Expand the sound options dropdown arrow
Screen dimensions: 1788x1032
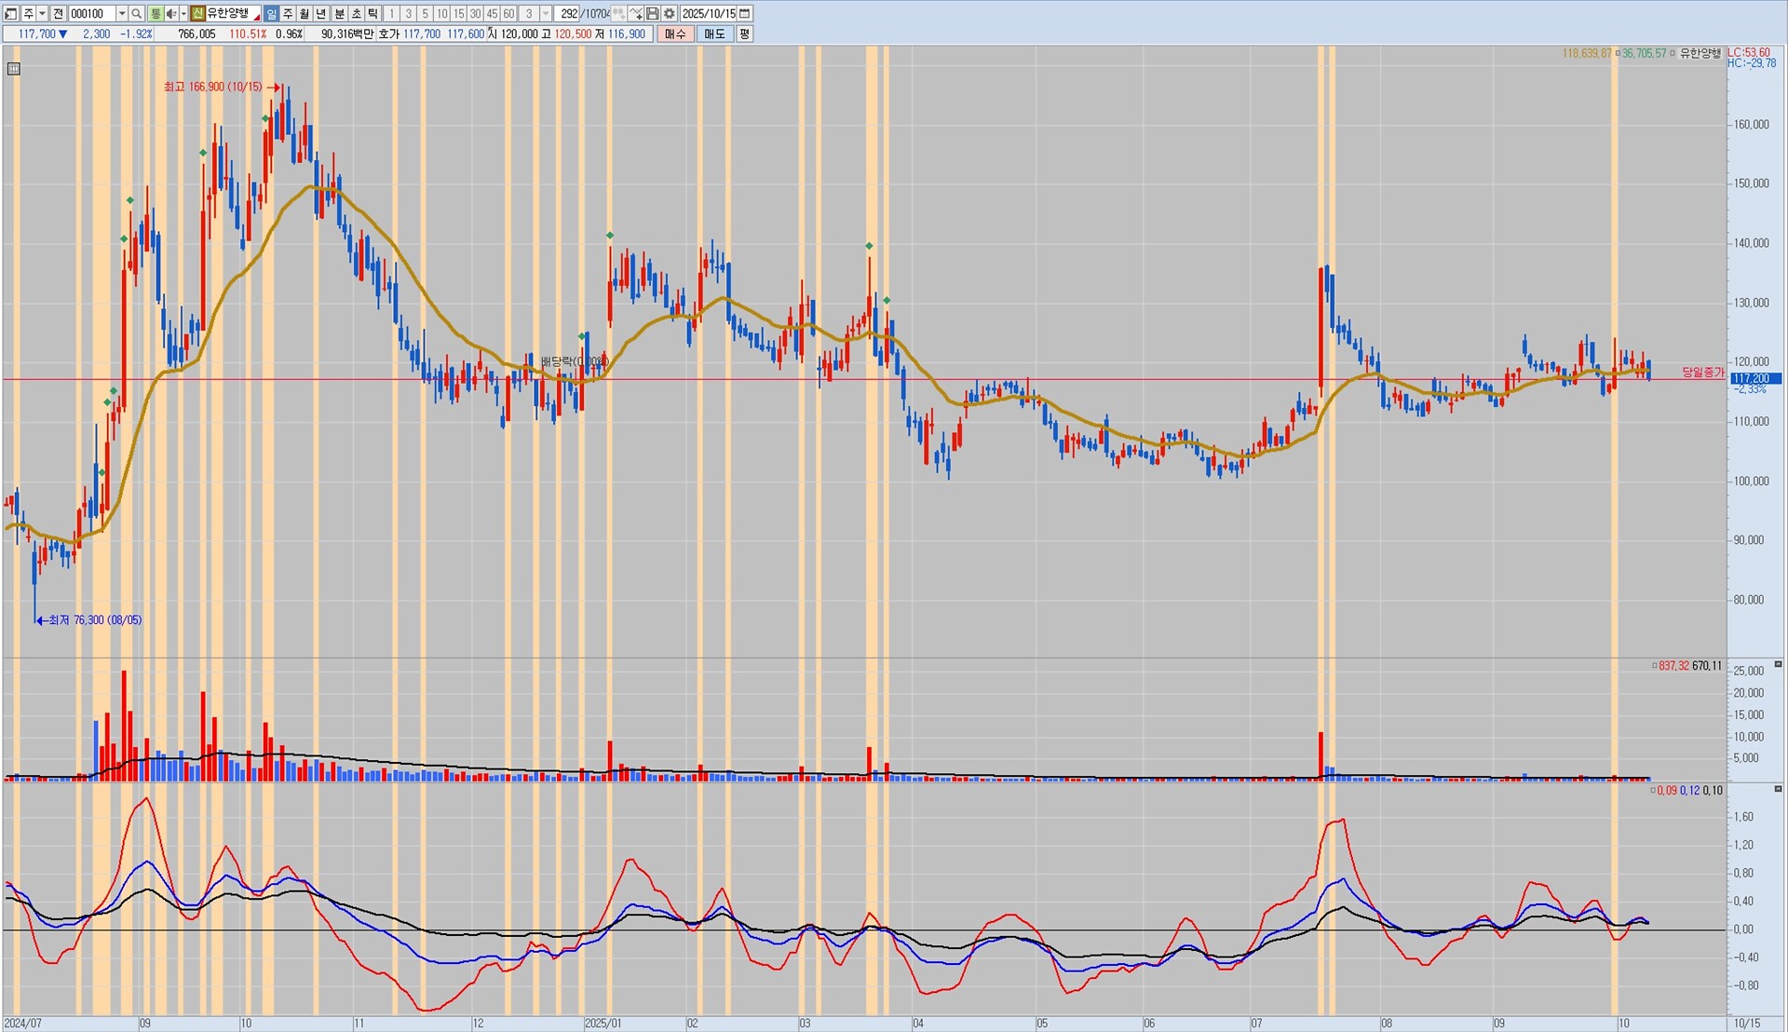coord(183,13)
